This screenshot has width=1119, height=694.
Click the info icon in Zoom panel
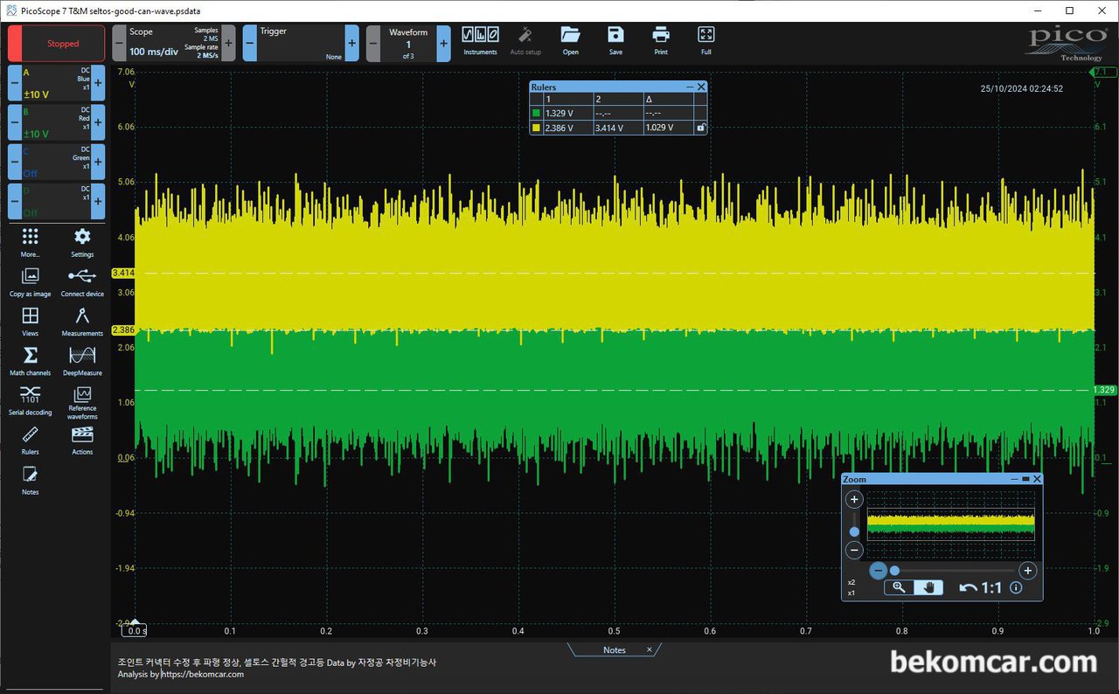click(x=1016, y=587)
